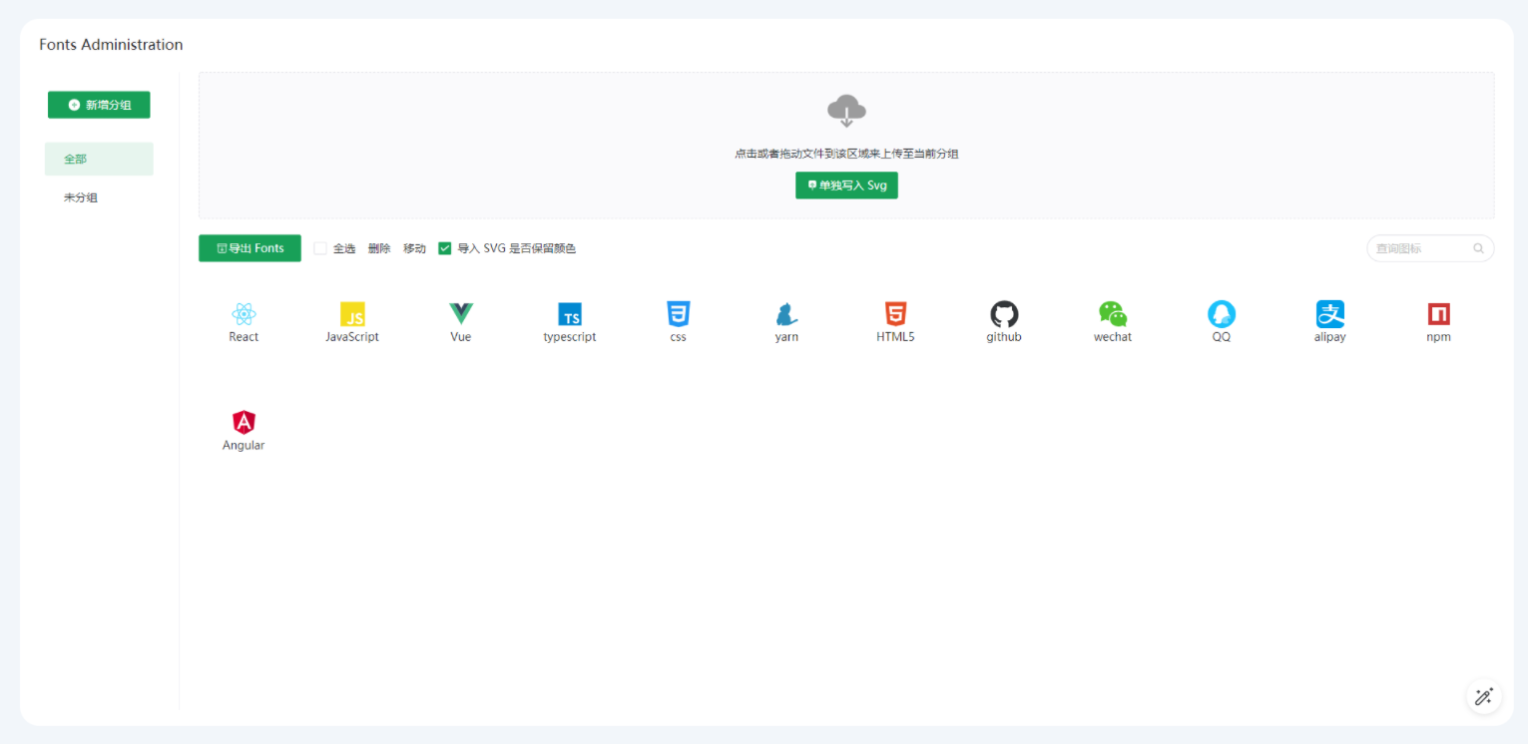This screenshot has height=744, width=1528.
Task: Click the 新增分组 button
Action: [x=99, y=105]
